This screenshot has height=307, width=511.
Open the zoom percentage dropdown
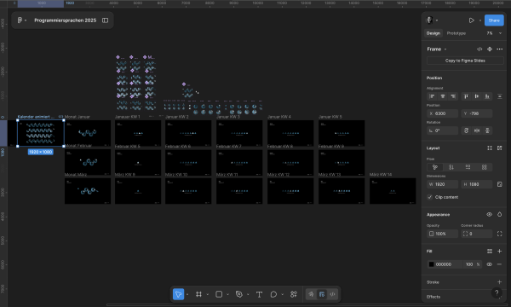tap(494, 33)
